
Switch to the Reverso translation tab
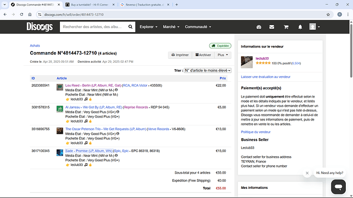point(144,5)
